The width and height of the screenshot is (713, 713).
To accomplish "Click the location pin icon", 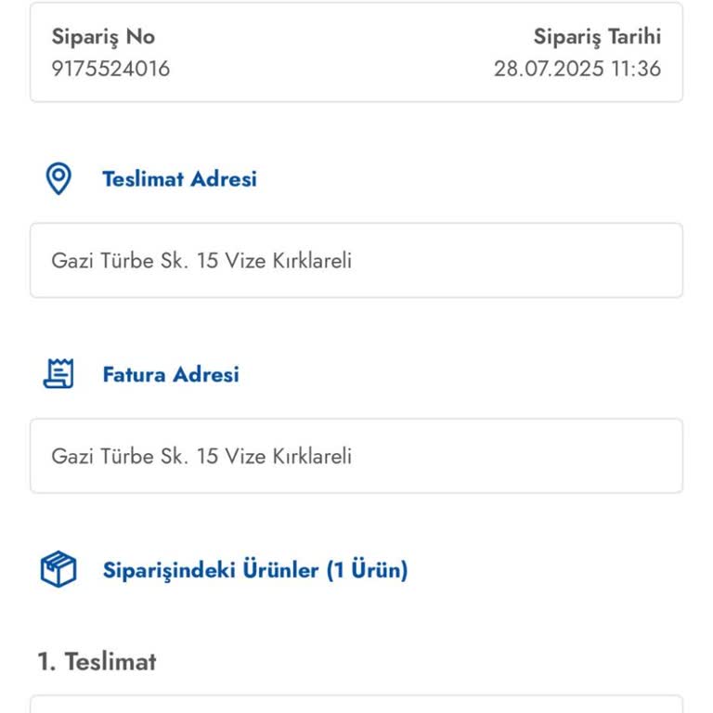I will (x=58, y=178).
